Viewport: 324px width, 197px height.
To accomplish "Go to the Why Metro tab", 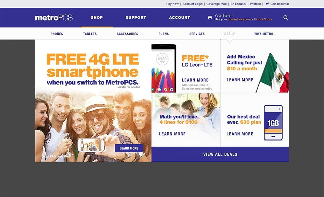I will (x=264, y=34).
